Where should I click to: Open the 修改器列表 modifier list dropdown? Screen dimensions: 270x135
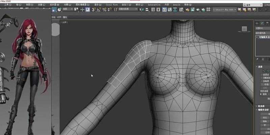pos(263,33)
